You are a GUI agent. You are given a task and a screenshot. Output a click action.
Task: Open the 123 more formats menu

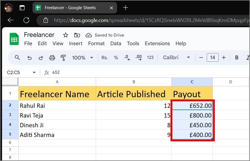pos(150,57)
